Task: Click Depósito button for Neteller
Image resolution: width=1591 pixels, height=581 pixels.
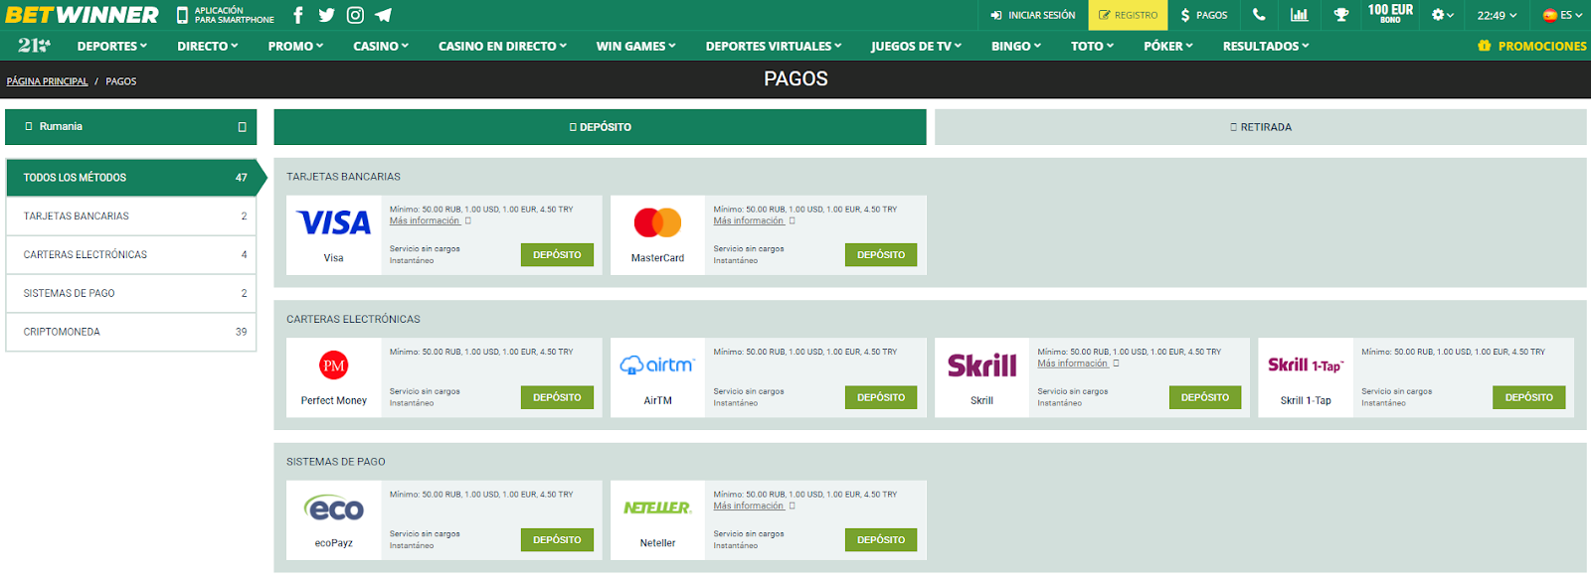Action: point(881,540)
